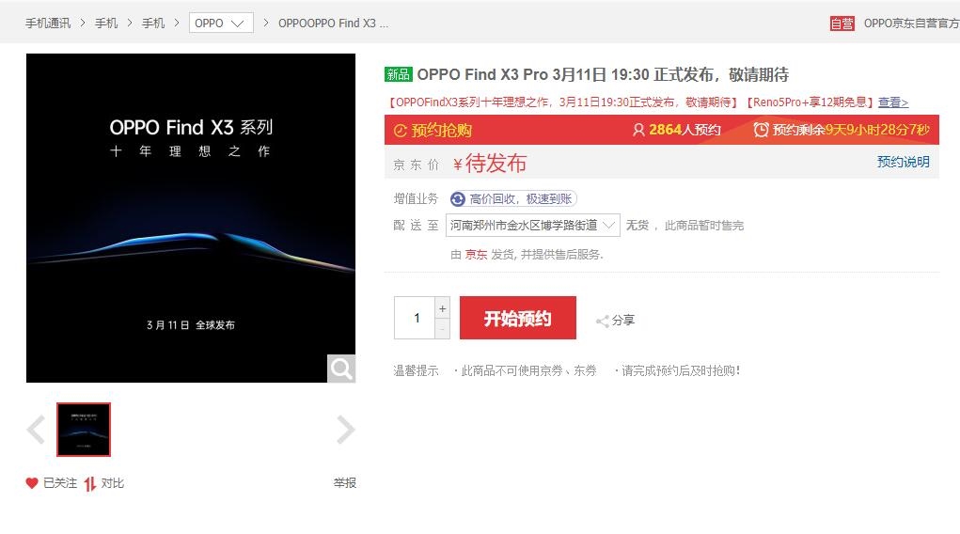Click the 高价回收 recycle service icon
This screenshot has width=960, height=534.
click(457, 199)
